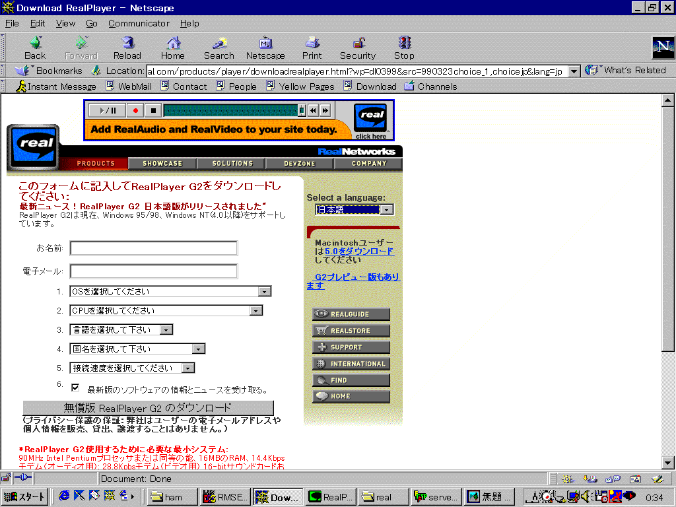Follow the G2 preview version link
Screen dimensions: 676x507
(x=354, y=281)
